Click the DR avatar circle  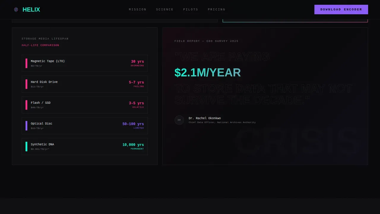(179, 120)
